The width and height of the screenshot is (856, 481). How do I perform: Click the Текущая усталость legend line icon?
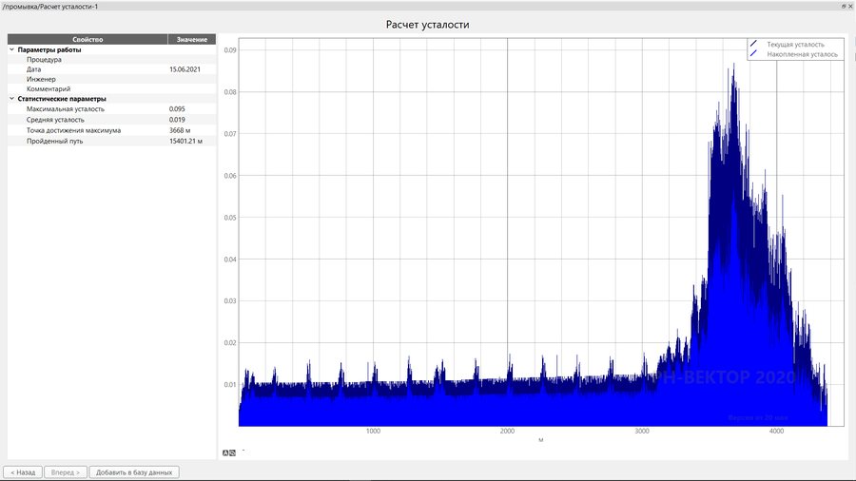[x=753, y=45]
